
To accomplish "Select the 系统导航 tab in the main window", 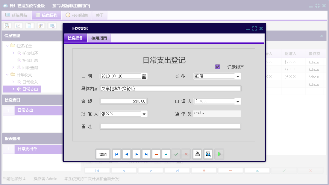I will click(16, 15).
